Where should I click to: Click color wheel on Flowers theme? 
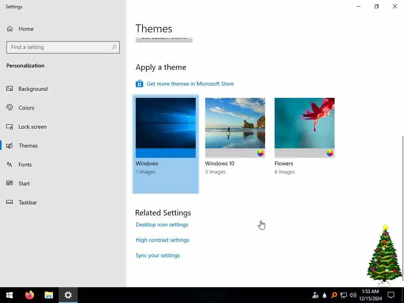pyautogui.click(x=330, y=153)
